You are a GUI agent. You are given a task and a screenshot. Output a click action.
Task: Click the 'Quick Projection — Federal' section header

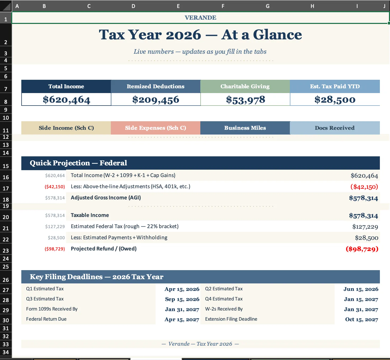201,163
